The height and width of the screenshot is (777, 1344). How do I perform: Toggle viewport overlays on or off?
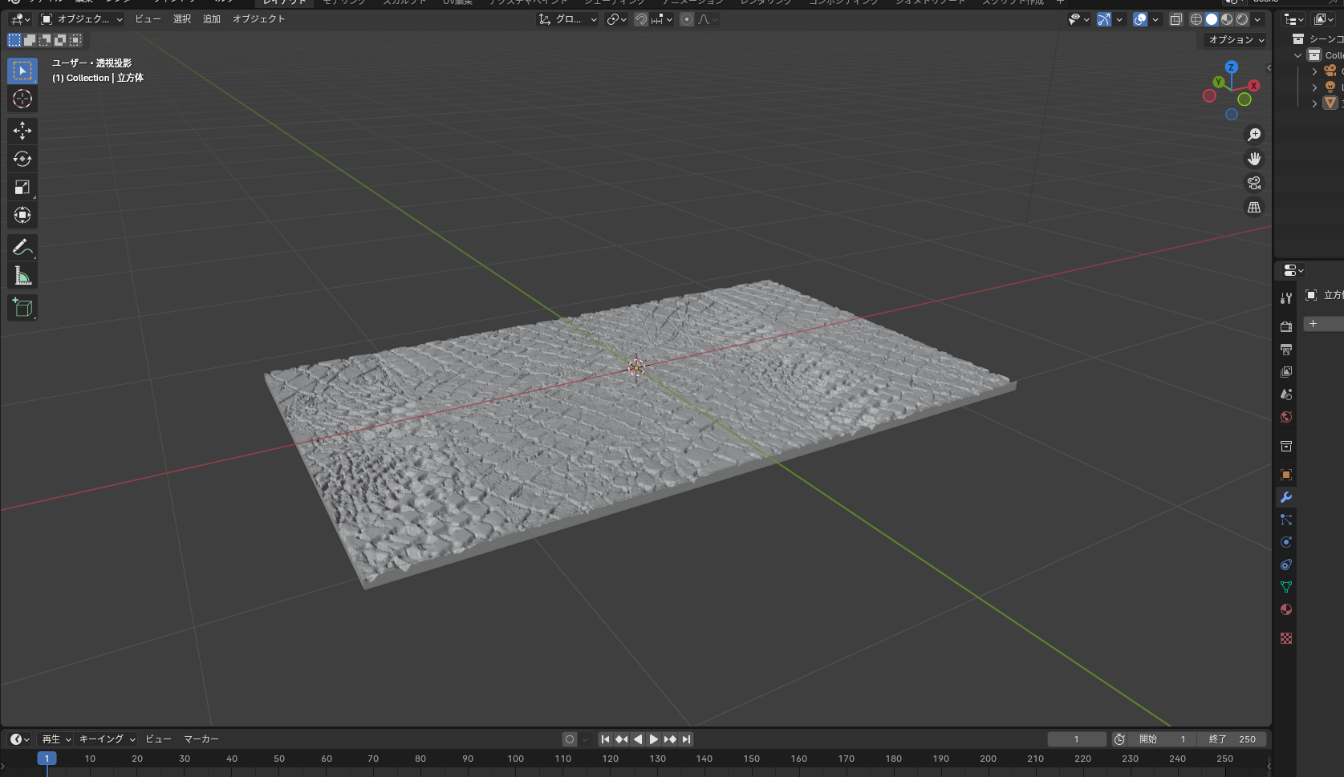(x=1139, y=19)
